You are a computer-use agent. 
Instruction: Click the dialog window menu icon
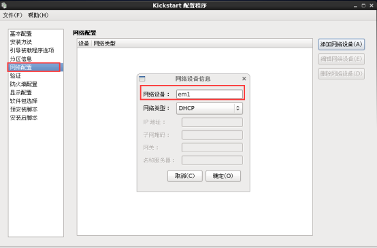pos(142,79)
